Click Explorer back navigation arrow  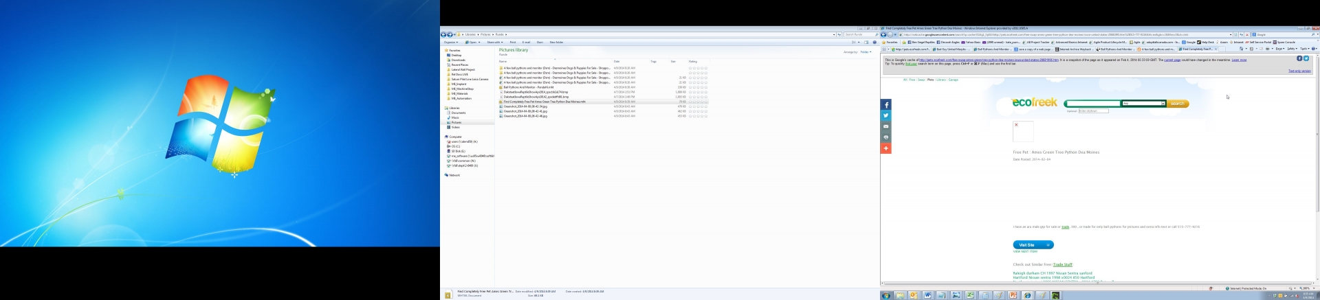443,34
